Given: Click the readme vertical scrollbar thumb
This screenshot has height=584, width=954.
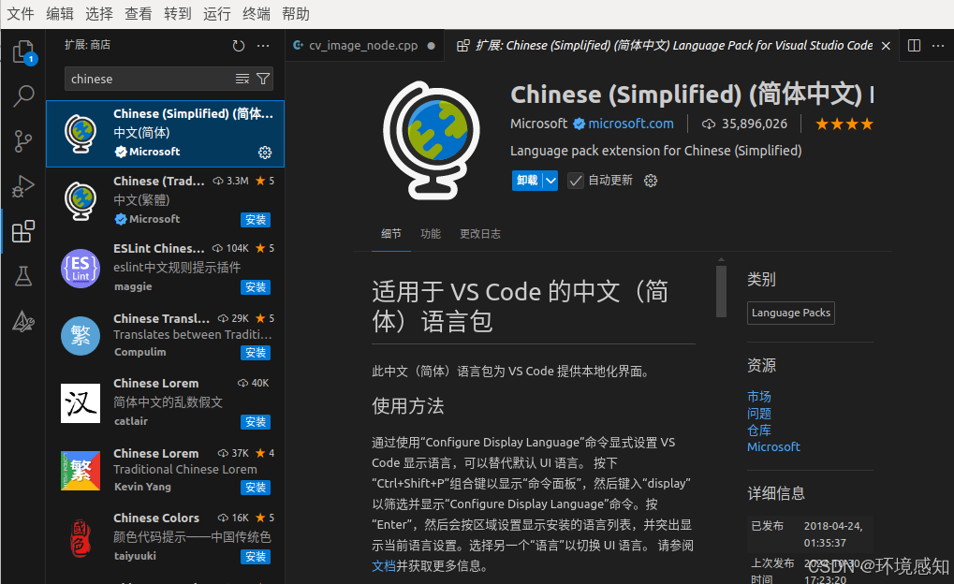Looking at the screenshot, I should click(721, 291).
